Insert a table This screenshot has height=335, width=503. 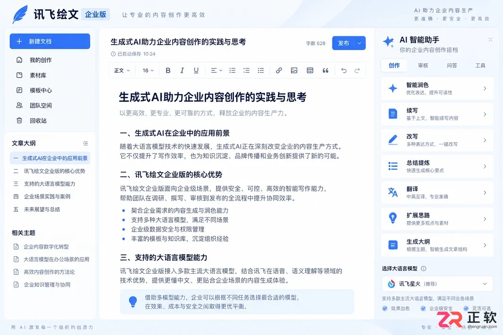click(x=310, y=70)
